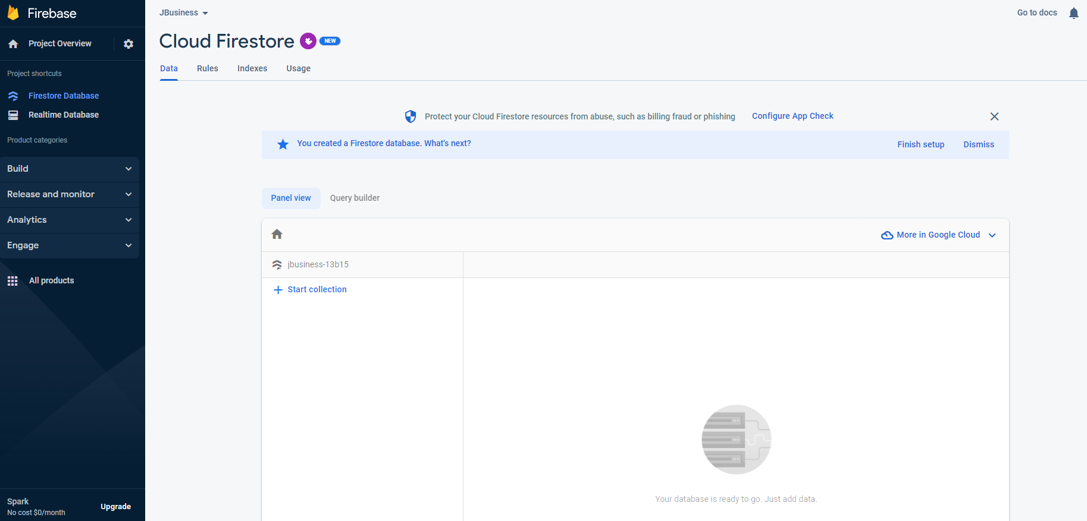The height and width of the screenshot is (521, 1087).
Task: Expand the Build category
Action: click(70, 169)
